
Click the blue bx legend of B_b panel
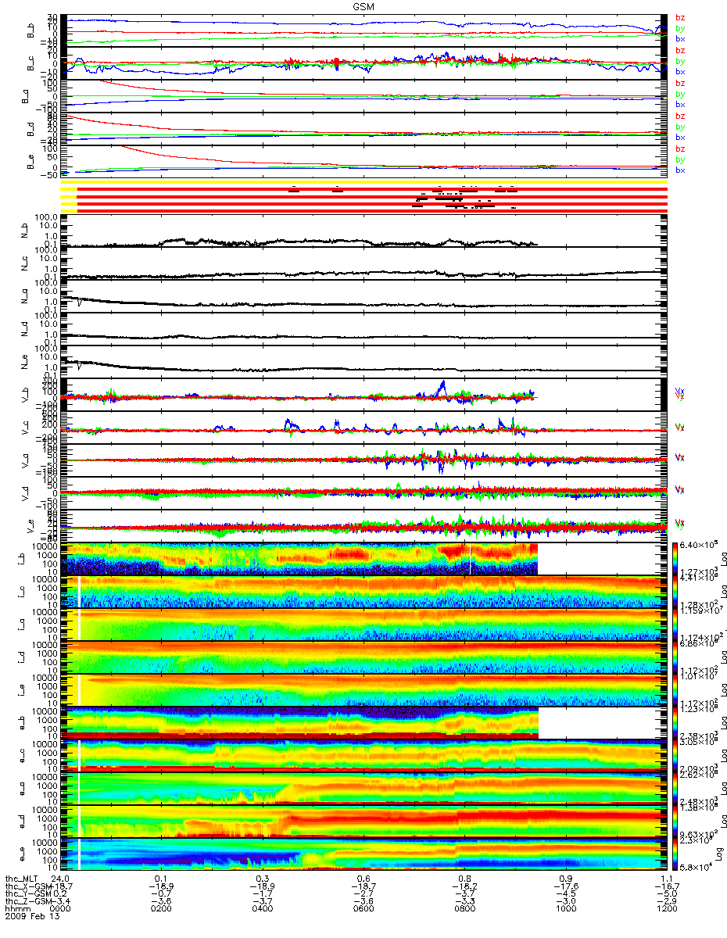680,38
